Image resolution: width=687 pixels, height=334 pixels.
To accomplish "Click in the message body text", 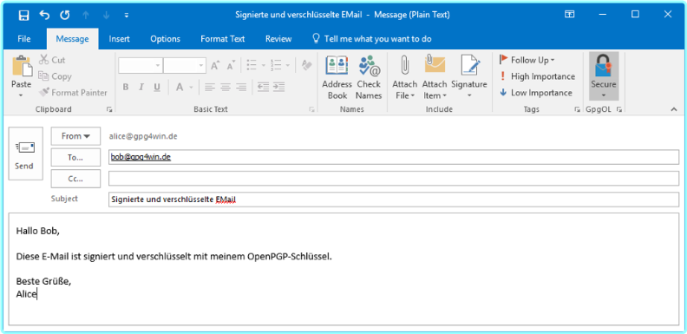I will tap(344, 269).
